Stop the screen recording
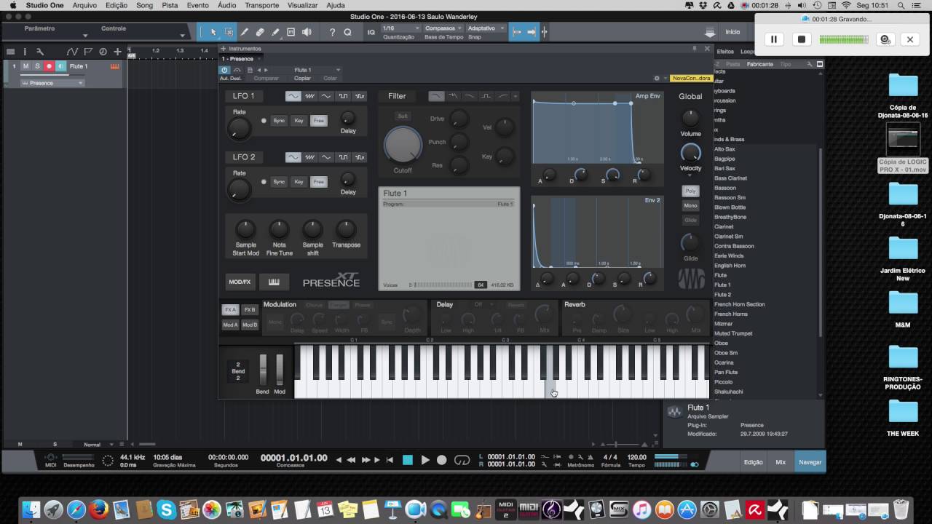The image size is (932, 524). pyautogui.click(x=802, y=39)
